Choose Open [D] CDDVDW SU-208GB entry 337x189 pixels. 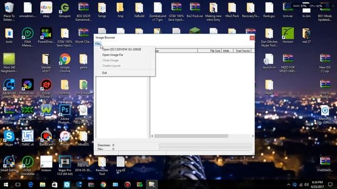(x=122, y=49)
